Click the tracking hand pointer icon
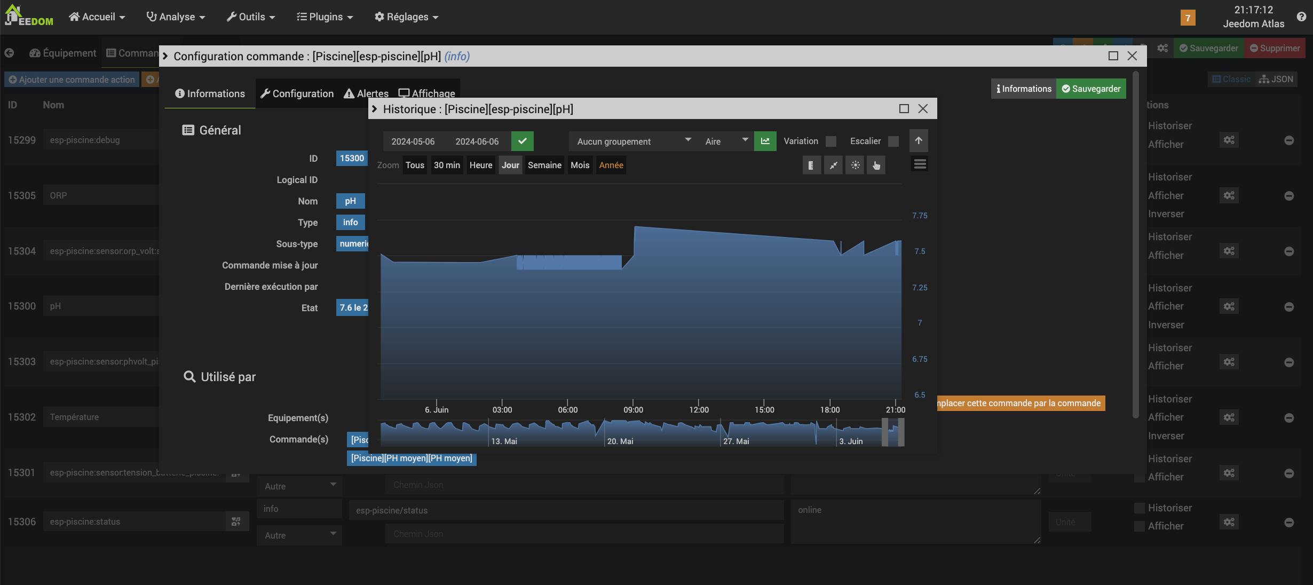Viewport: 1313px width, 585px height. (x=876, y=165)
